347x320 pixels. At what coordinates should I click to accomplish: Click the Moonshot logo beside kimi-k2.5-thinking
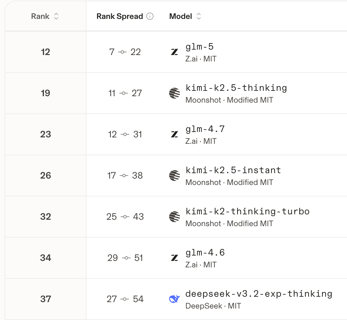pos(175,93)
